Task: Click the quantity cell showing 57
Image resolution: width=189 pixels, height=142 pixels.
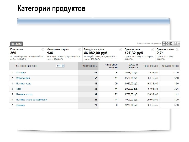Action: coord(96,78)
